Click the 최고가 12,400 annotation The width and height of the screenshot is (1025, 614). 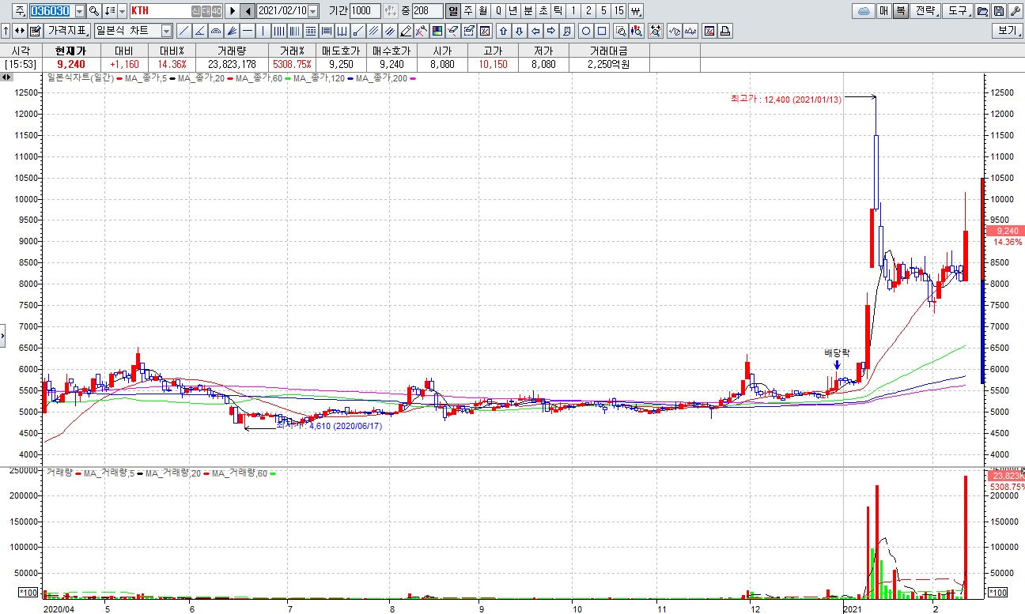click(786, 99)
